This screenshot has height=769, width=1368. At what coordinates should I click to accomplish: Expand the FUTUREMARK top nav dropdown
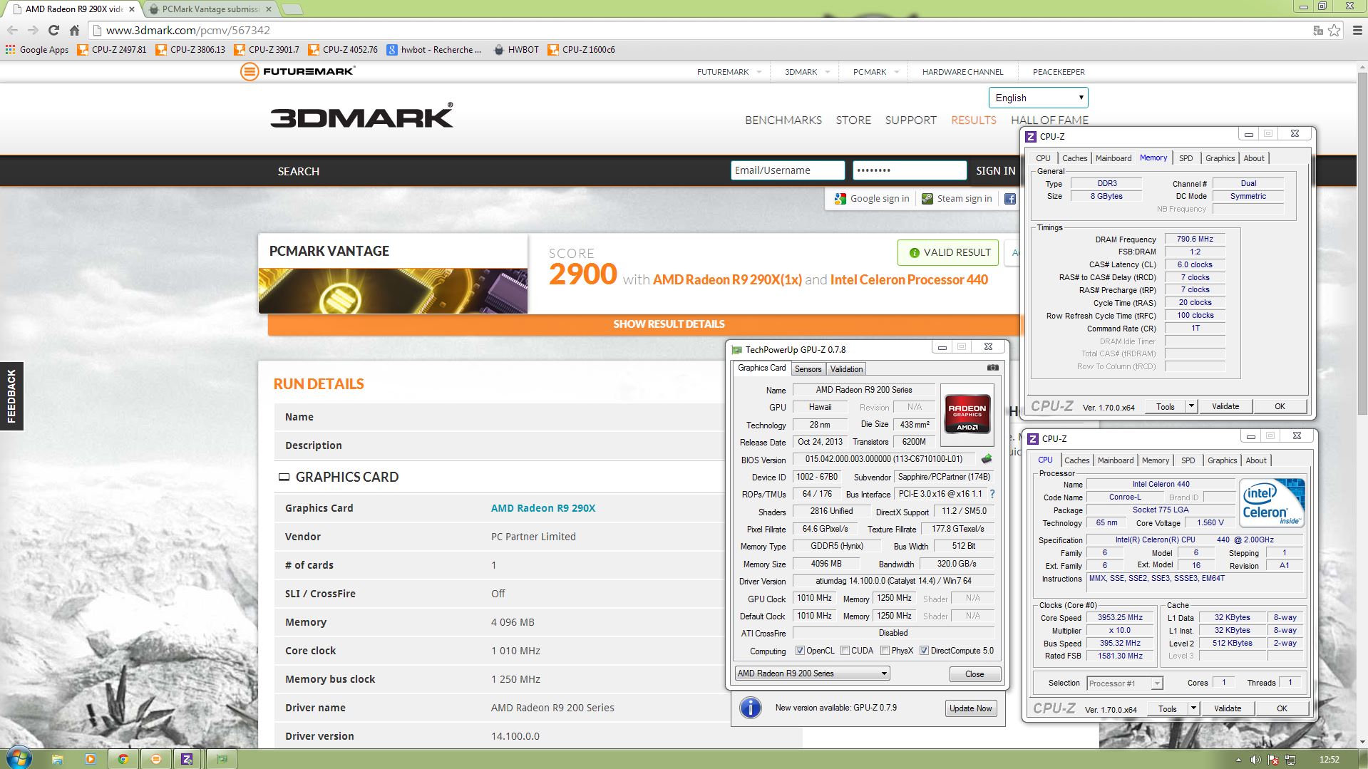coord(758,72)
